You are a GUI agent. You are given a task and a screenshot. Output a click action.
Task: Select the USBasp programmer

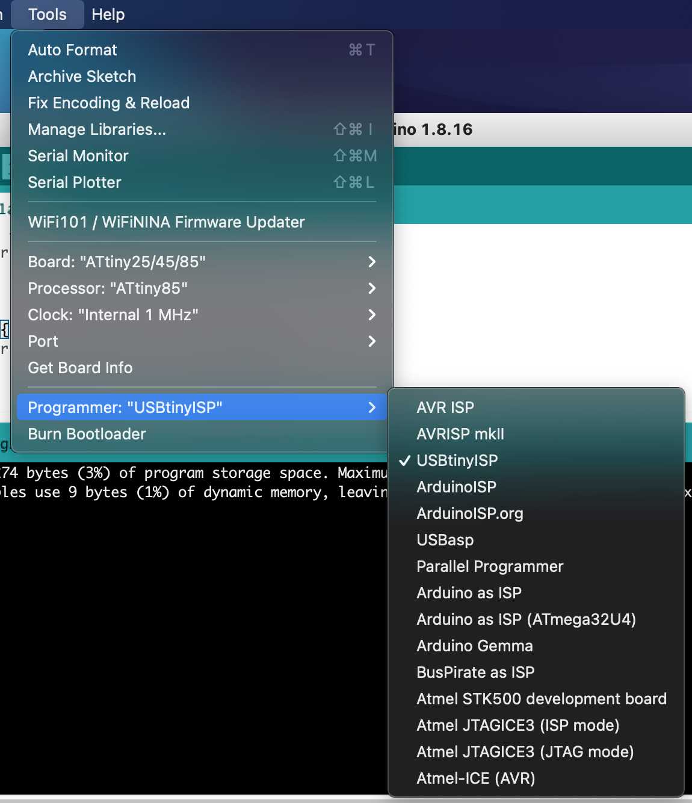(536, 540)
